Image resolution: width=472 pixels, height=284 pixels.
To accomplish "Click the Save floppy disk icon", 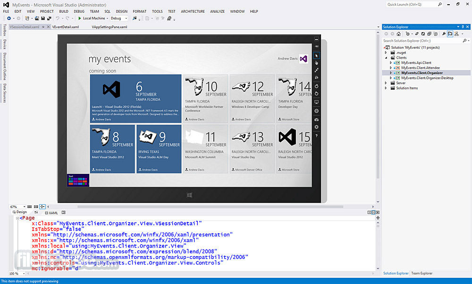I will point(43,18).
